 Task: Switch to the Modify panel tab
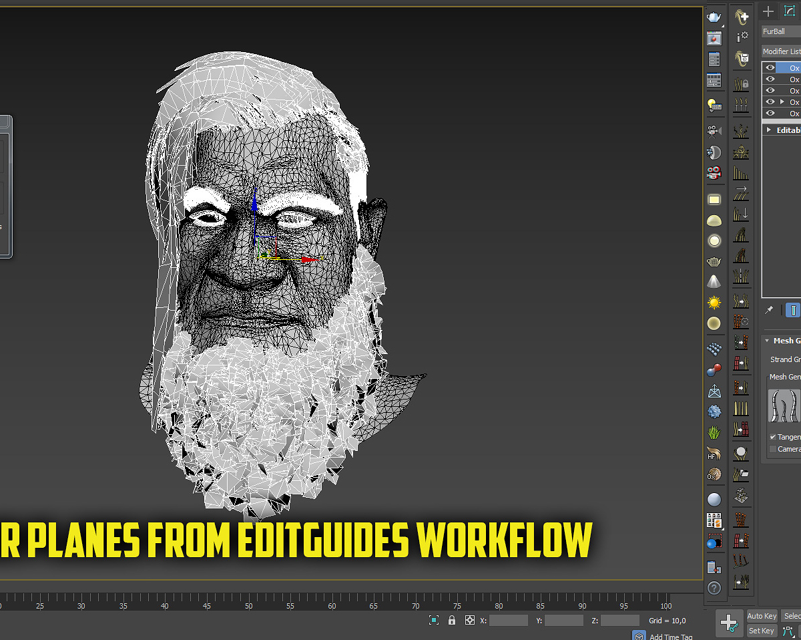click(x=789, y=11)
